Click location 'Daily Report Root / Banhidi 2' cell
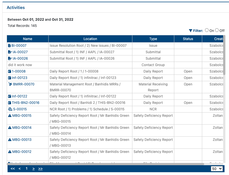The image size is (229, 175). (90, 103)
